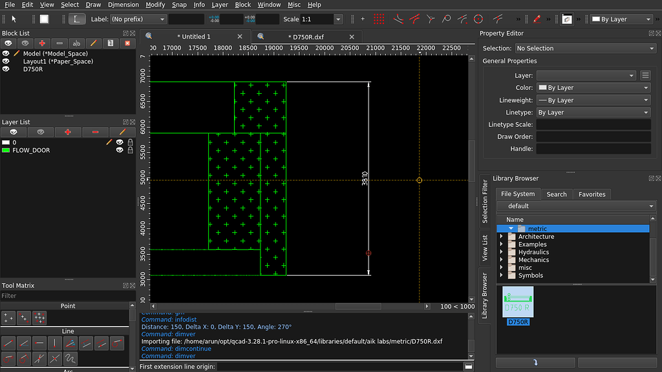Toggle visibility of D750R block
This screenshot has height=372, width=662.
click(6, 69)
